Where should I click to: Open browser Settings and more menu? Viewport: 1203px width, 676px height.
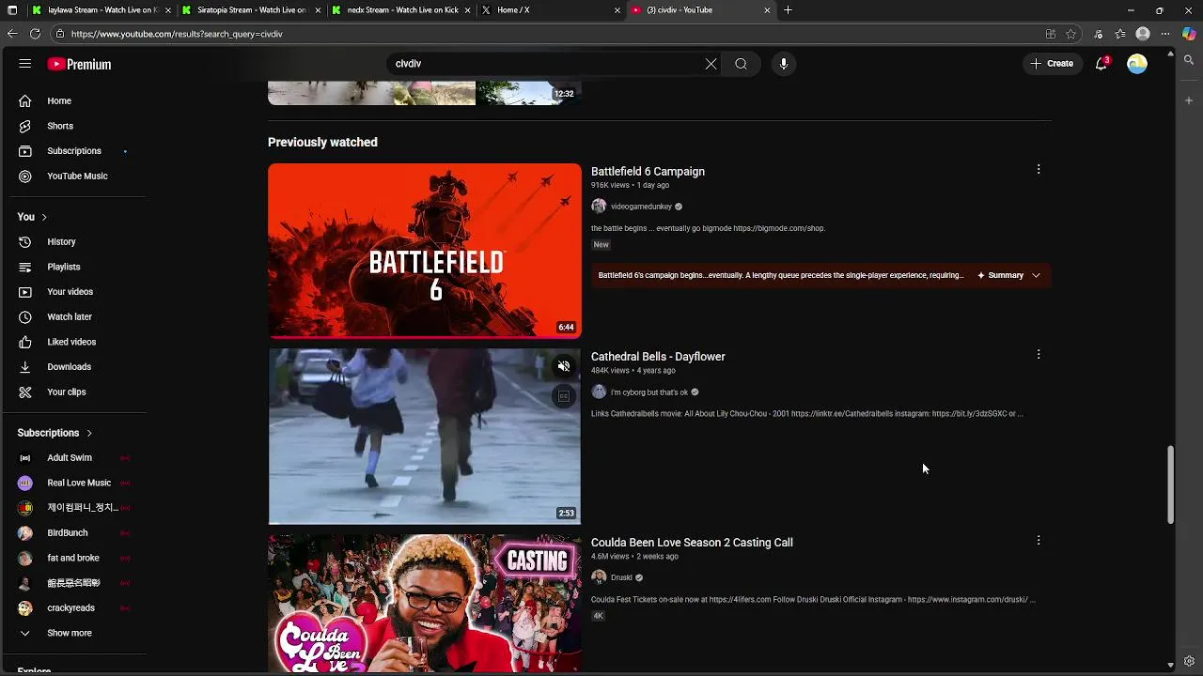tap(1165, 34)
